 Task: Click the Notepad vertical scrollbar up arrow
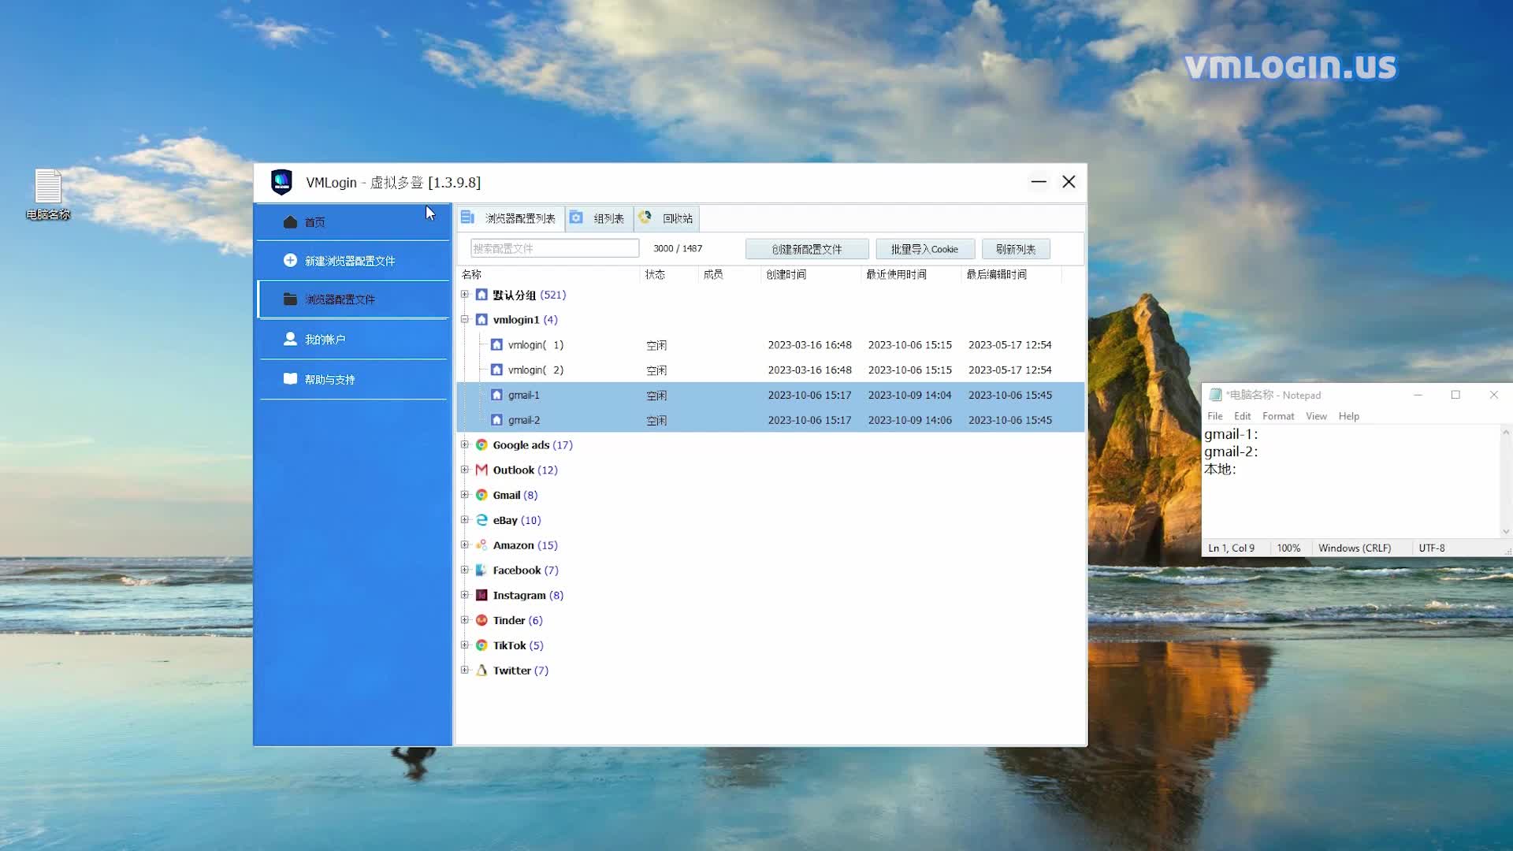1505,432
